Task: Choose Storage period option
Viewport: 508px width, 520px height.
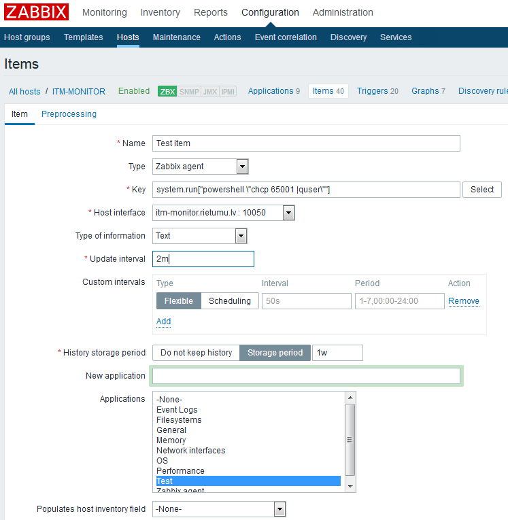Action: (x=275, y=353)
